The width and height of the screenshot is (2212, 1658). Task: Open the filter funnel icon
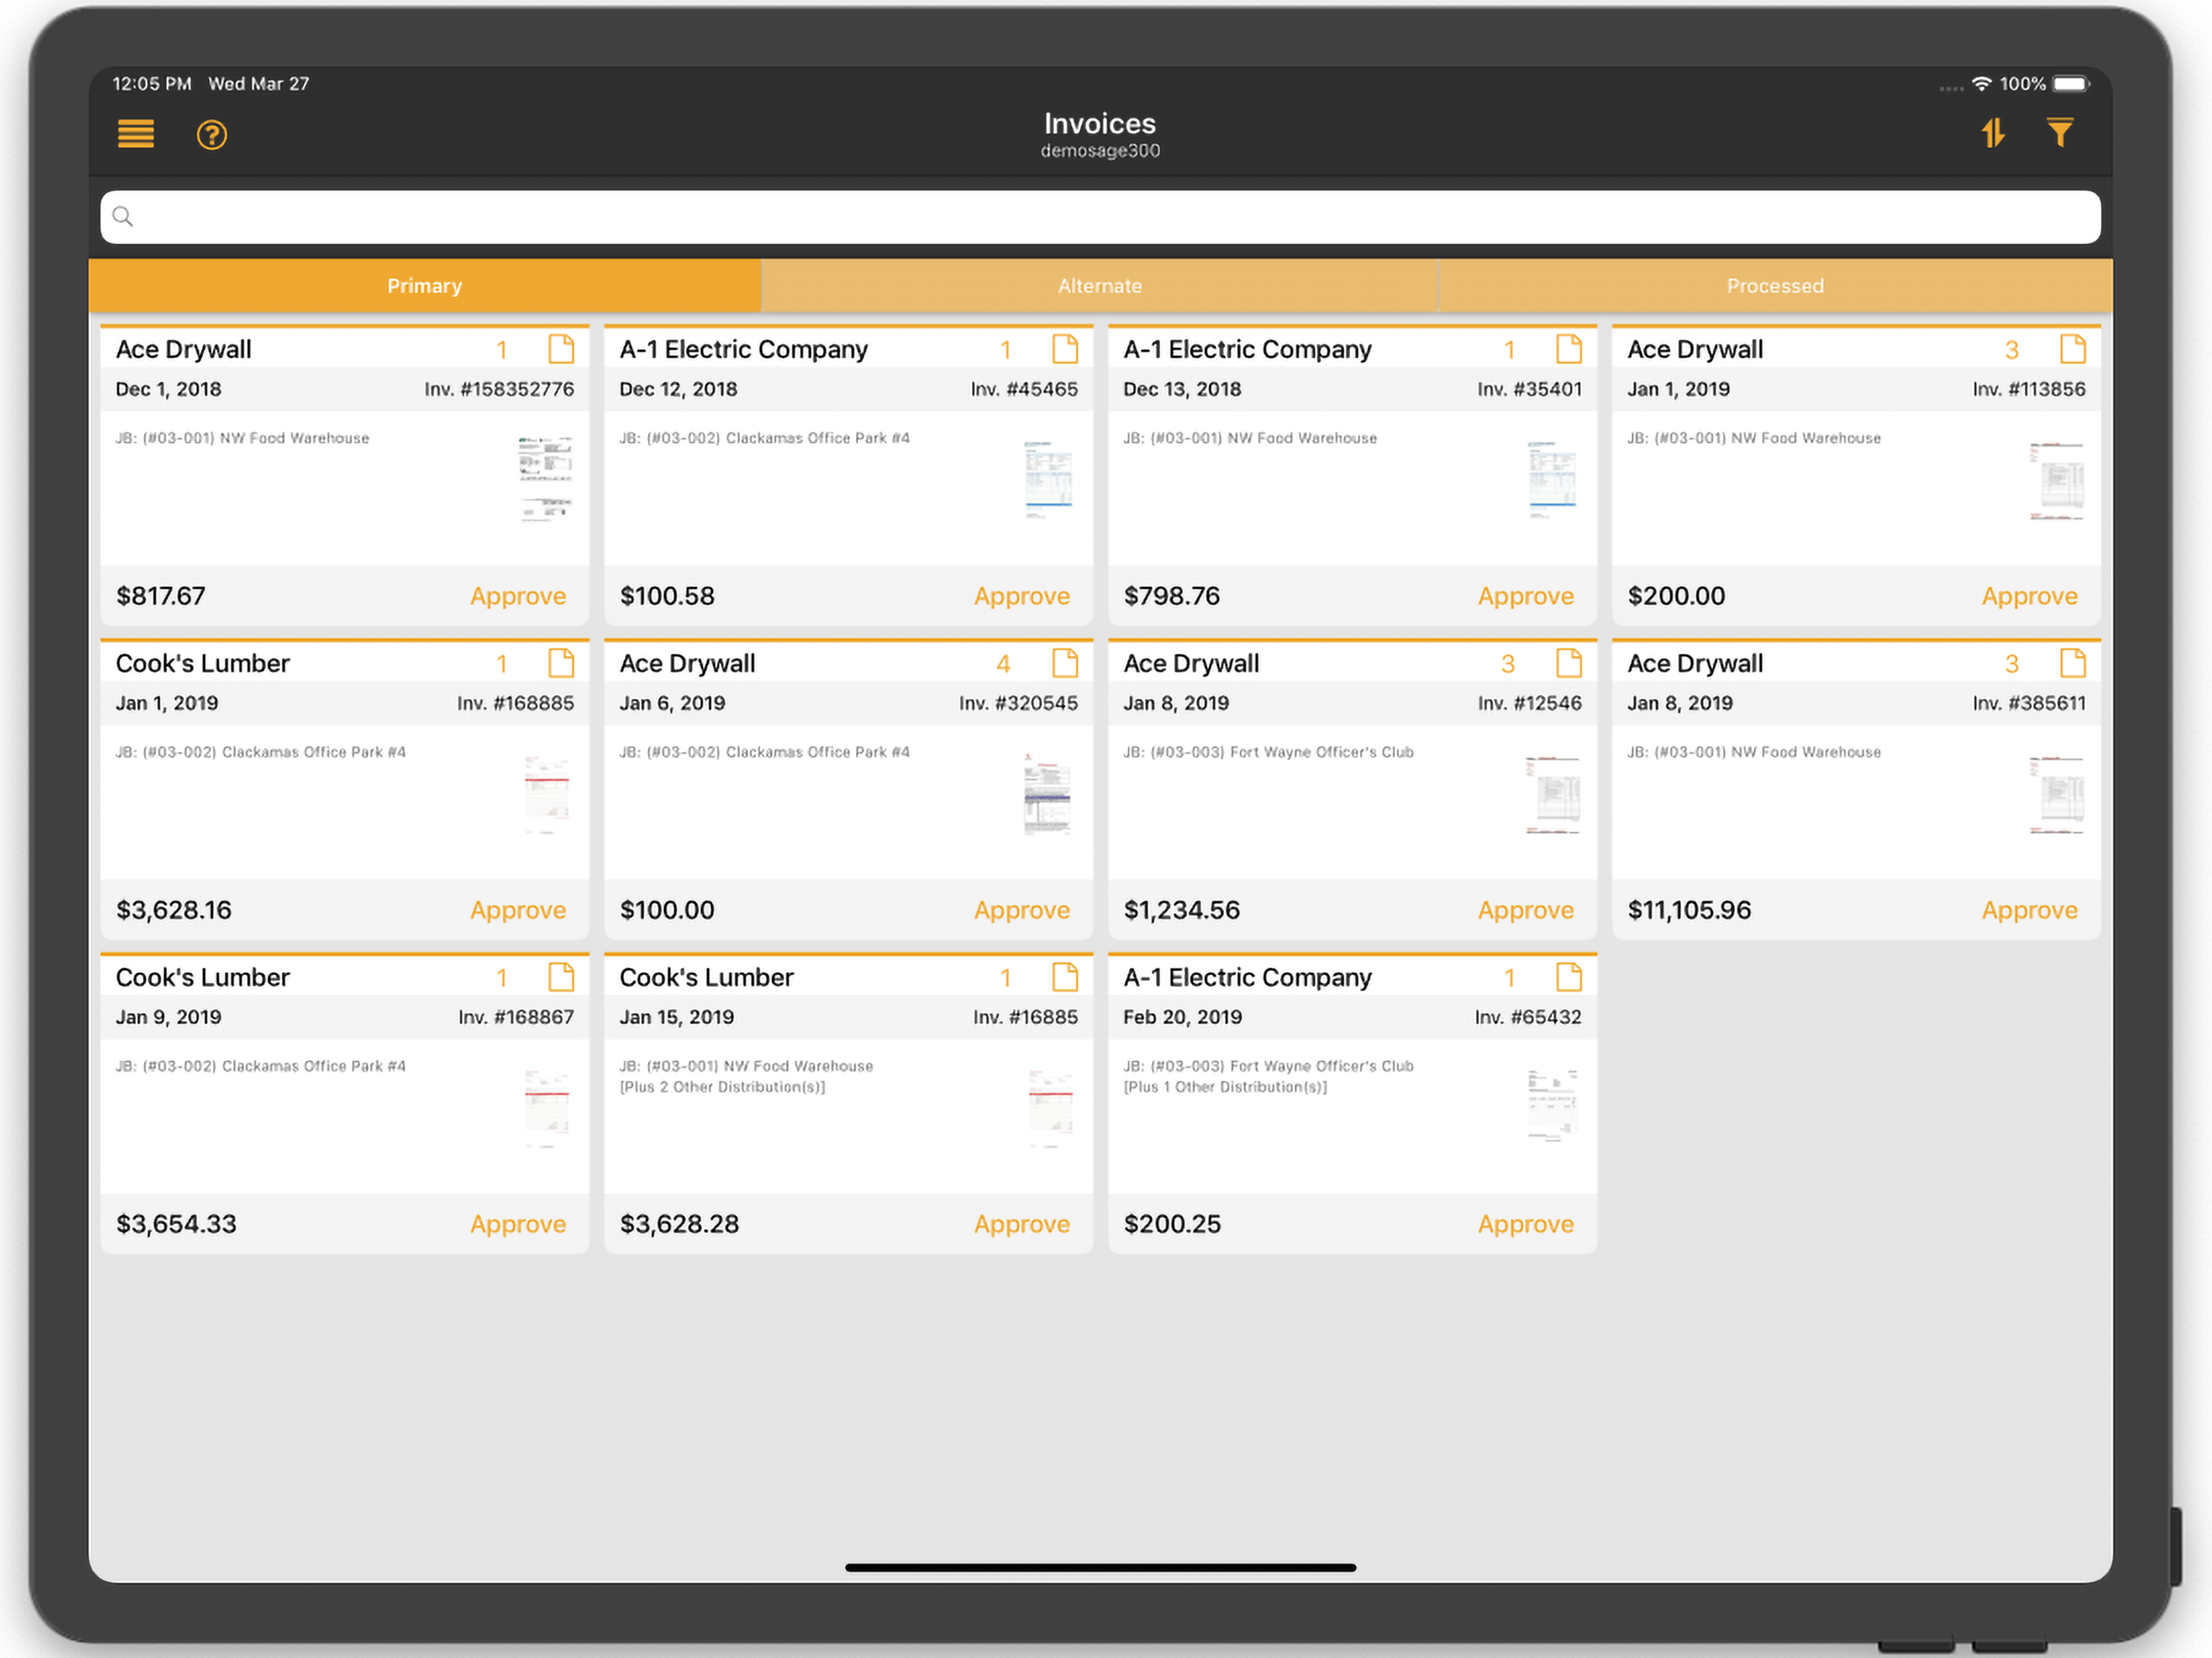(2060, 133)
